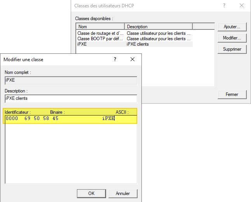Close the Classes des utilisateurs DHCP window

(x=242, y=5)
